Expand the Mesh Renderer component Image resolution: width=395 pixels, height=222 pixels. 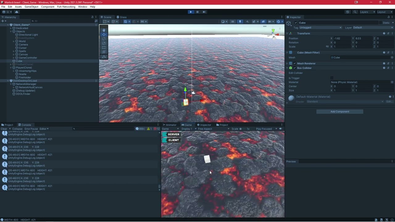(x=287, y=64)
